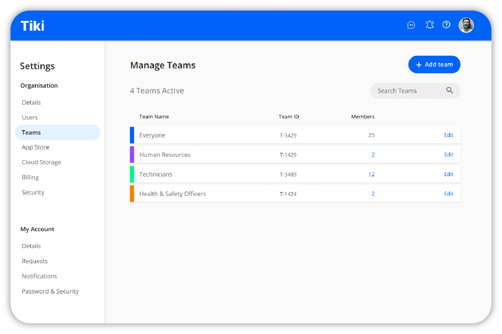
Task: Open Password & Security settings
Action: (50, 291)
